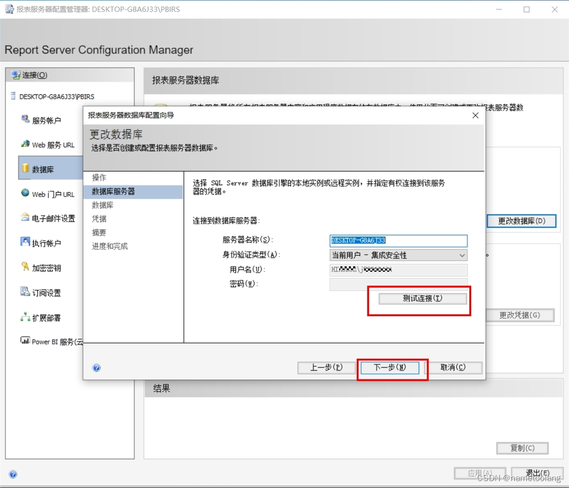Open the Power BI 服务(云) page icon
Viewport: 569px width, 488px height.
pyautogui.click(x=25, y=341)
